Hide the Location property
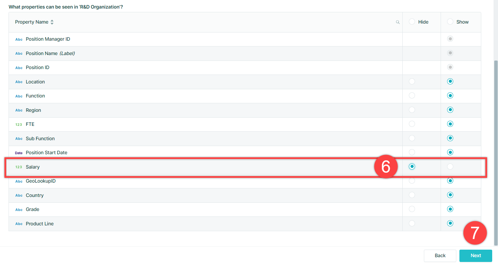 [x=412, y=81]
